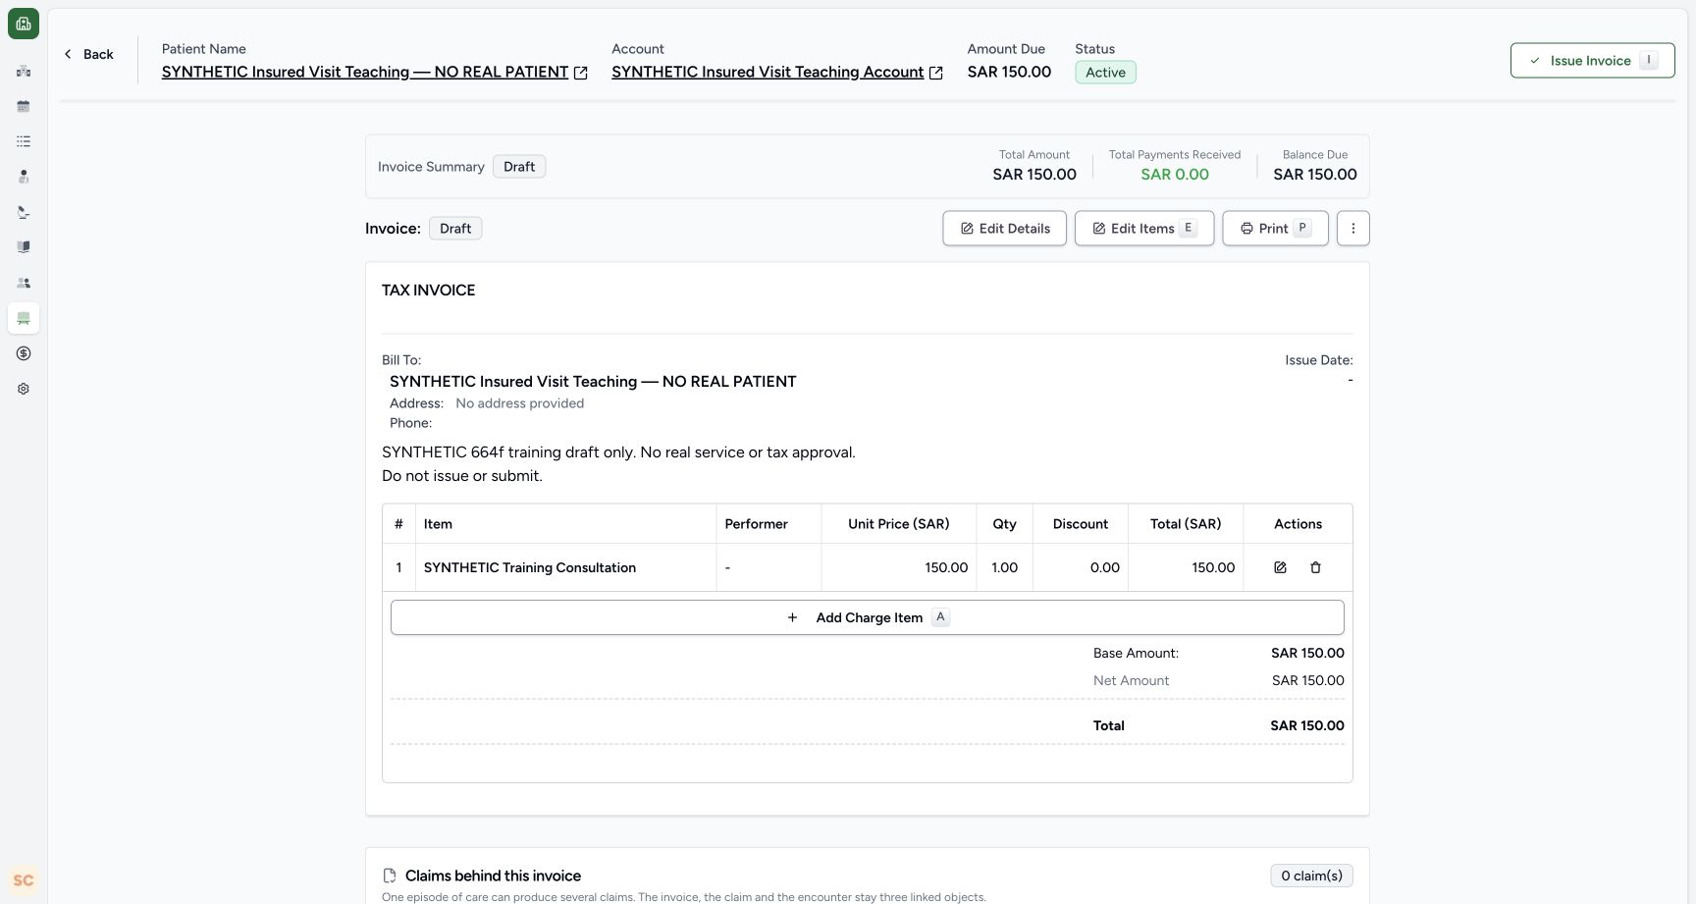Click the TAX INVOICE heading
Viewport: 1696px width, 904px height.
[429, 291]
